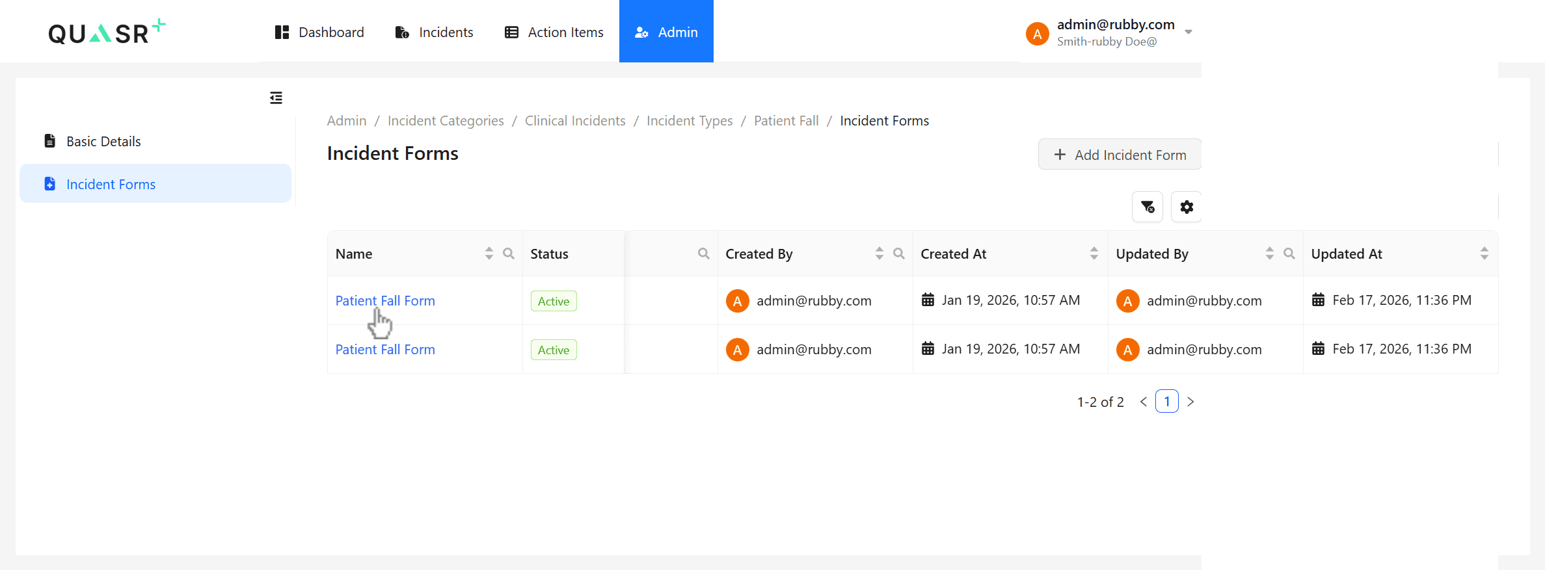Open table settings gear icon
The height and width of the screenshot is (570, 1545).
[x=1187, y=207]
